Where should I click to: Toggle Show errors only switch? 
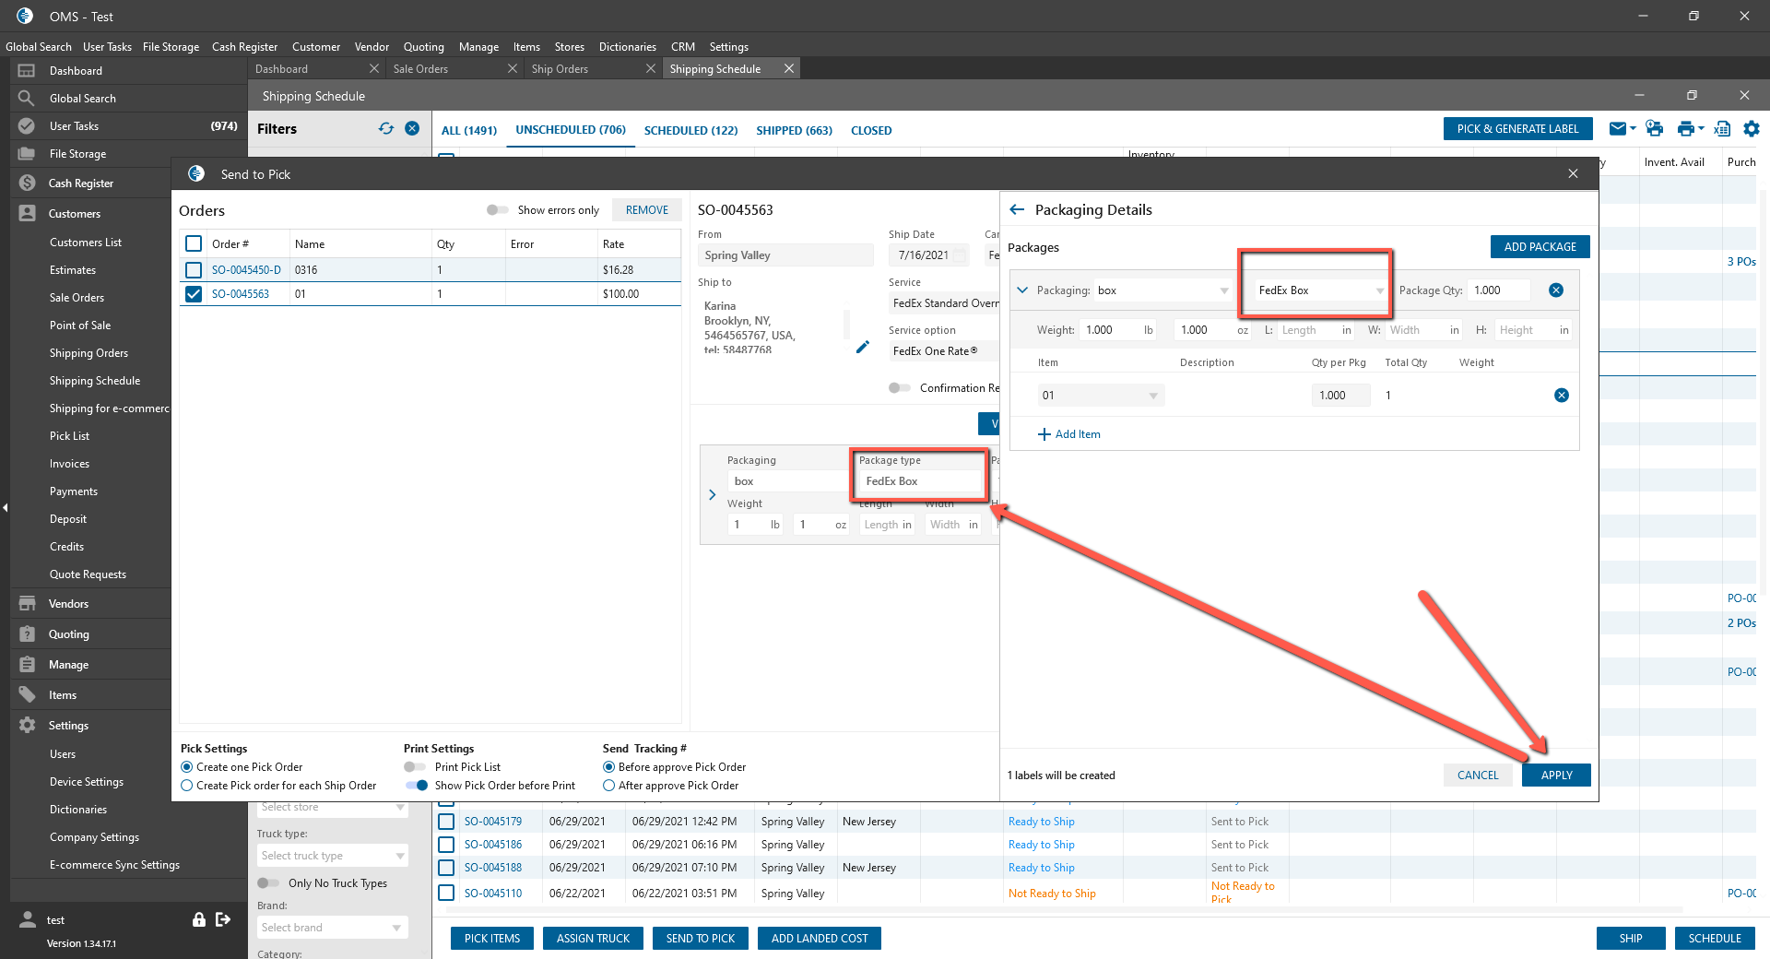(x=497, y=210)
